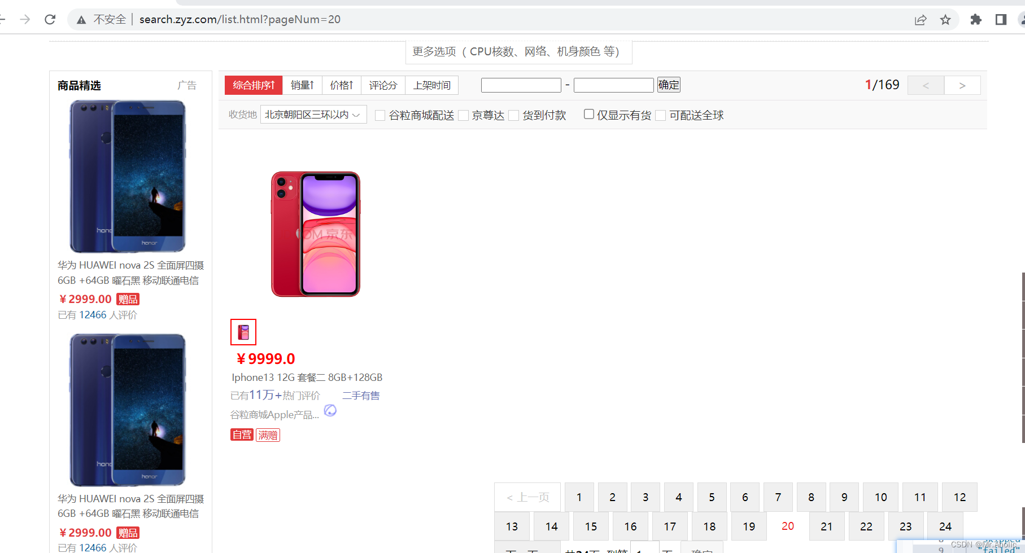Toggle the browser side panel icon
This screenshot has height=553, width=1025.
pyautogui.click(x=1001, y=20)
